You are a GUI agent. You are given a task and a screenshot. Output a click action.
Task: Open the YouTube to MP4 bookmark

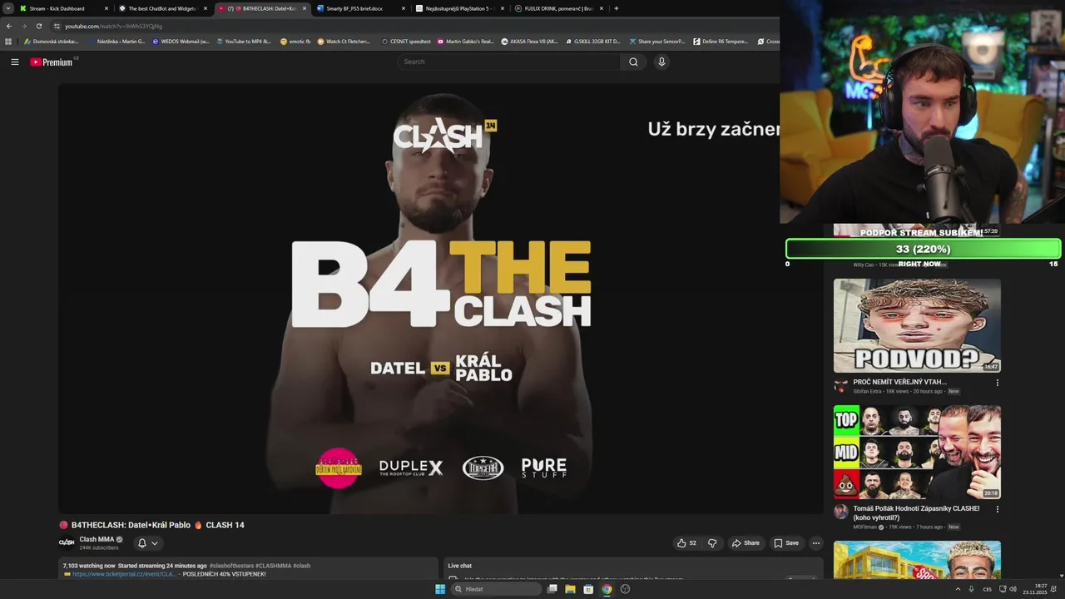pyautogui.click(x=243, y=41)
